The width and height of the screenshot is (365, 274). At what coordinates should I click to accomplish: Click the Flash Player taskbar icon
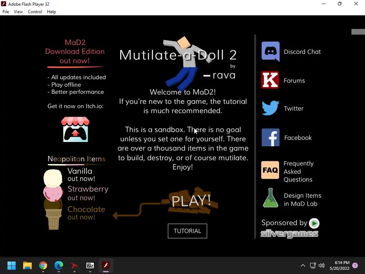tap(106, 265)
